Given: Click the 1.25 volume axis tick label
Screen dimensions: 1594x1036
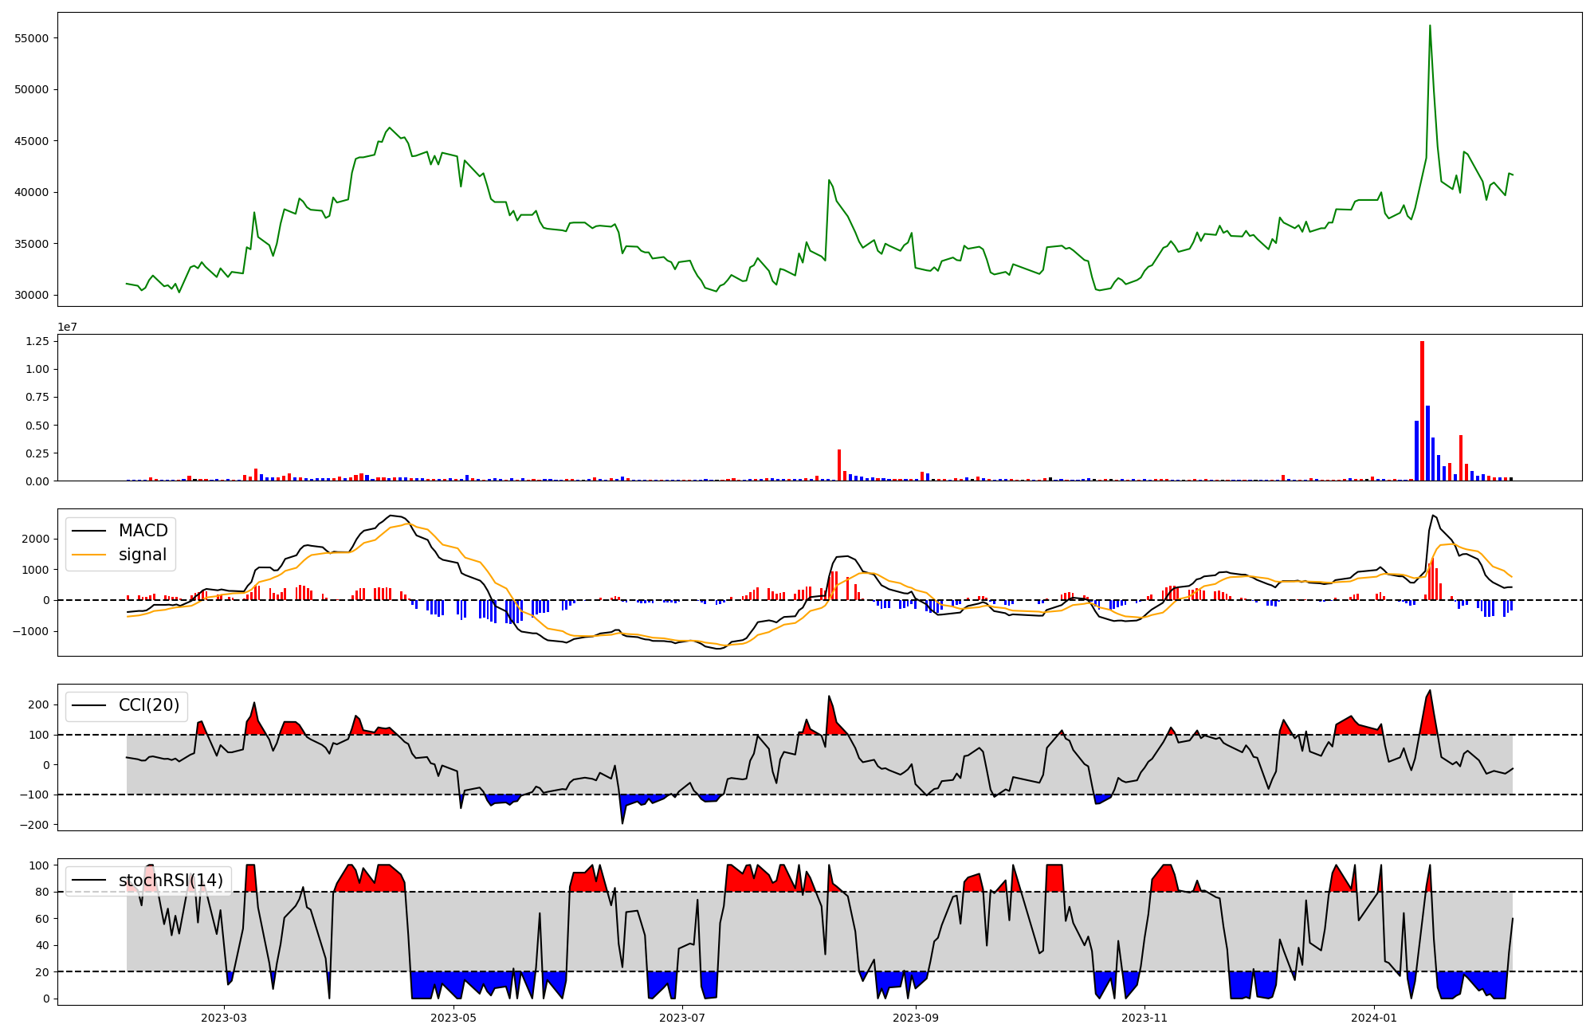Looking at the screenshot, I should click(37, 341).
